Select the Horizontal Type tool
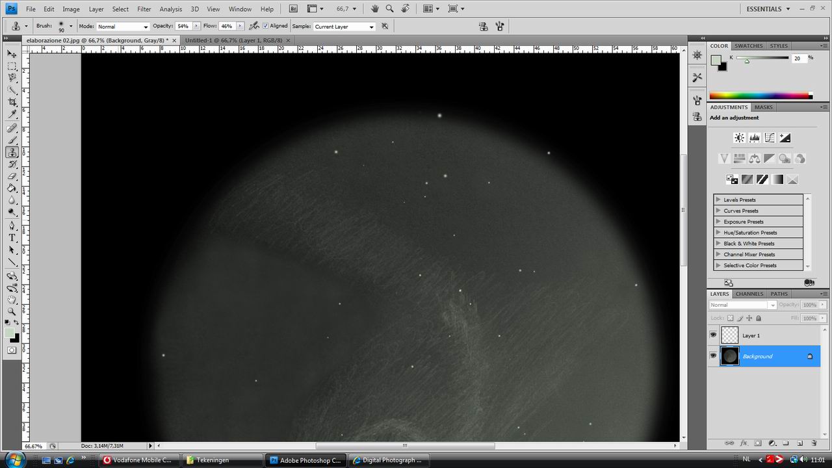 (12, 238)
